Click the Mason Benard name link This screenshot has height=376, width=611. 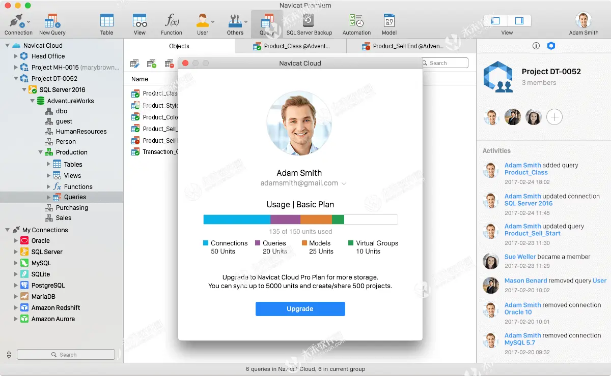pyautogui.click(x=526, y=280)
